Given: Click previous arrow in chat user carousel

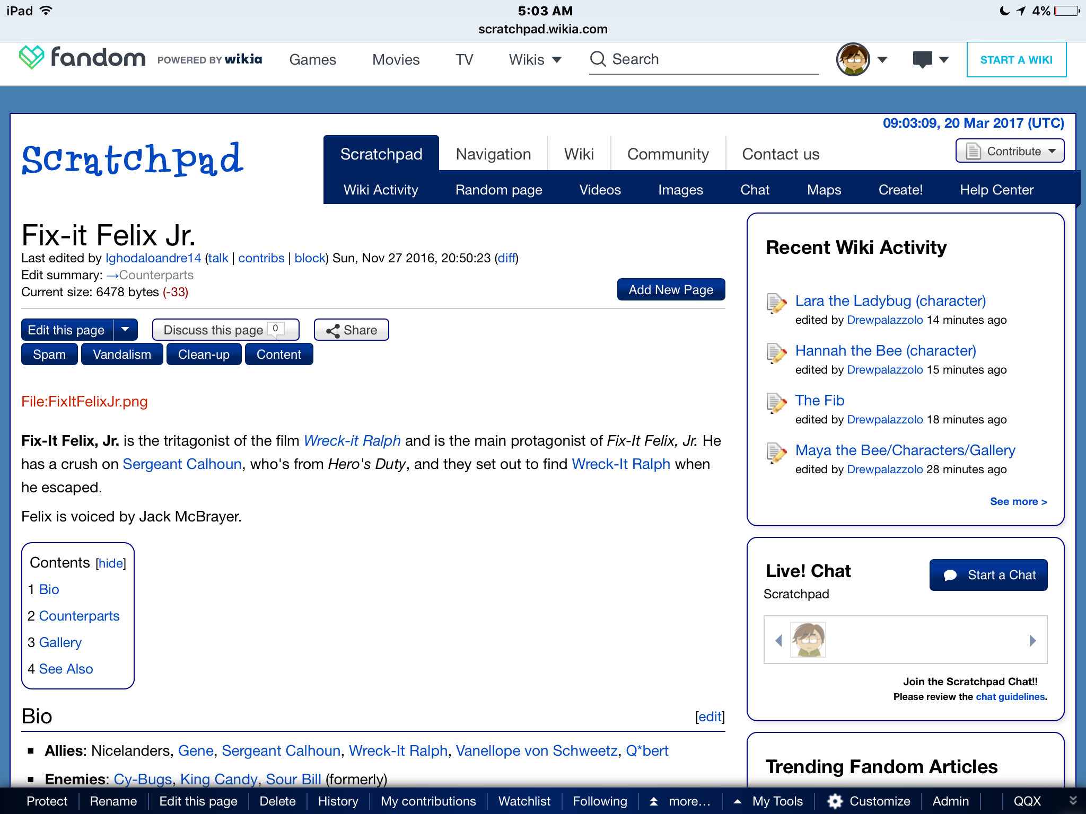Looking at the screenshot, I should tap(778, 640).
